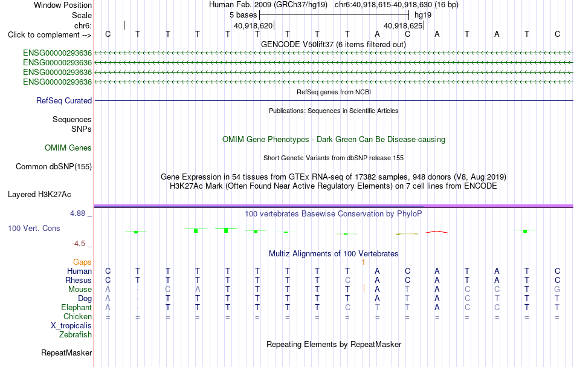The image size is (574, 367).
Task: Click the orange Gaps label
Action: 82,262
